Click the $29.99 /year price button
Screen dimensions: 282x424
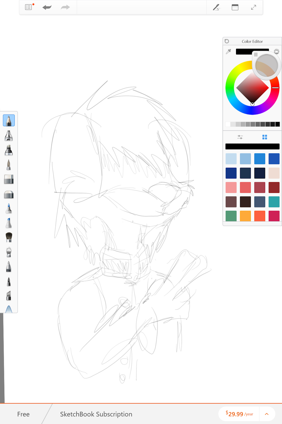(239, 414)
